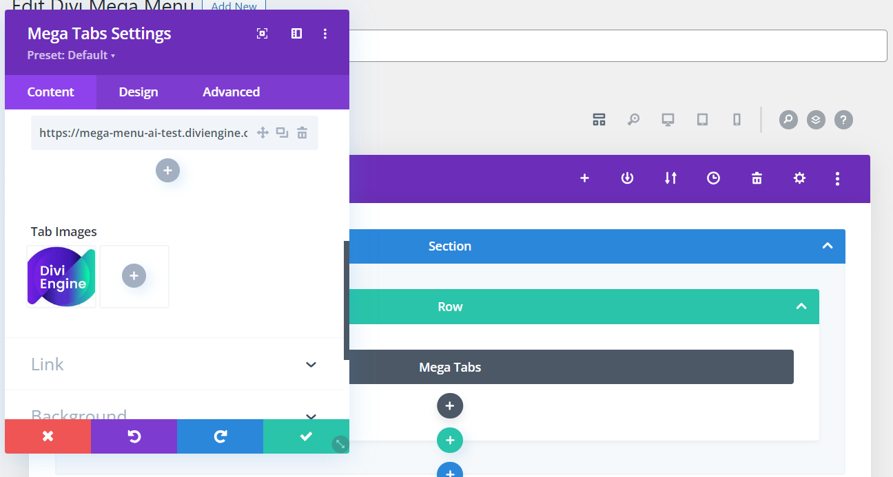This screenshot has height=477, width=893.
Task: Click the expand modal fullscreen icon
Action: [x=262, y=34]
